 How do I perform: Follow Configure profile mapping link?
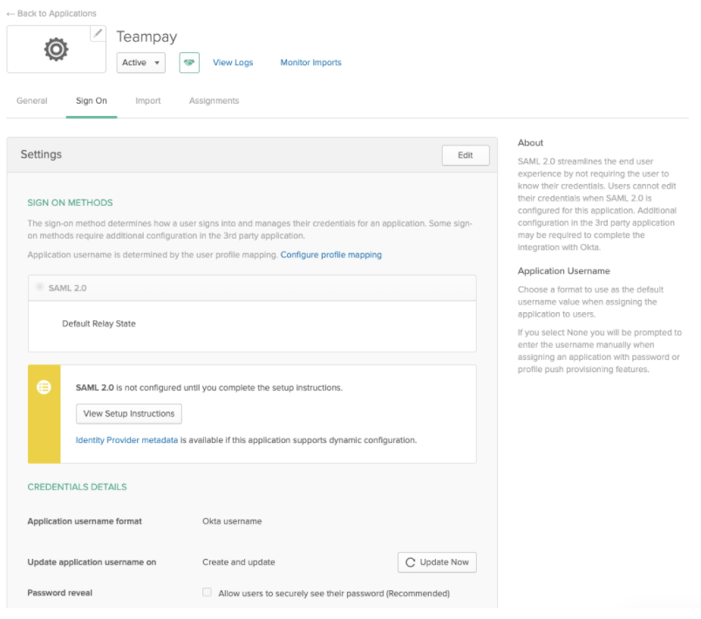(330, 255)
